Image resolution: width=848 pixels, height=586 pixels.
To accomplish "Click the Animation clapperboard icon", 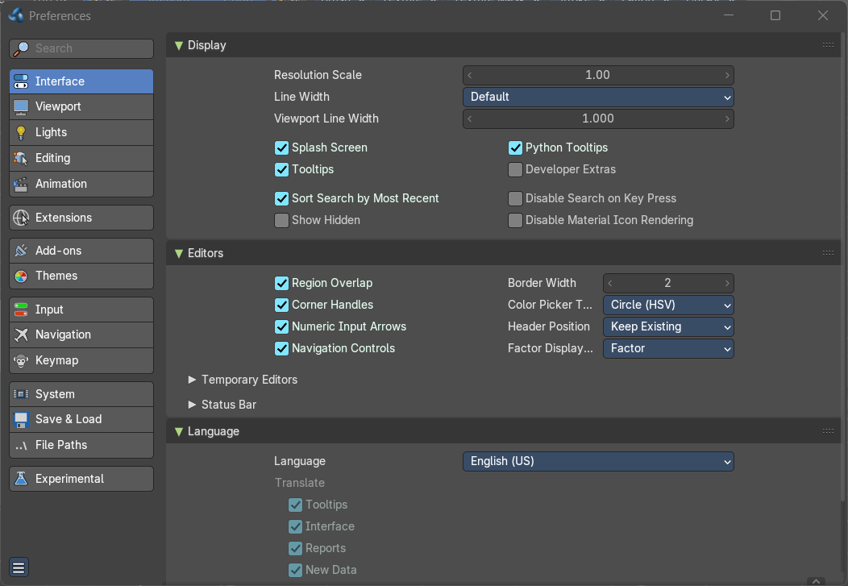I will (21, 185).
